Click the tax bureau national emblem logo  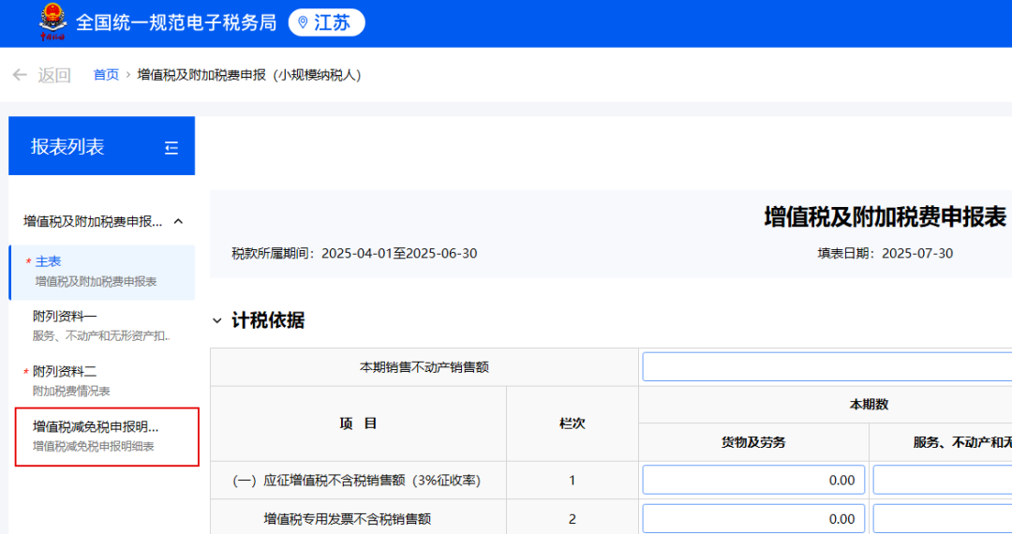pos(52,22)
